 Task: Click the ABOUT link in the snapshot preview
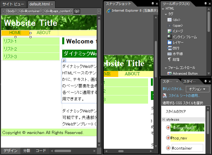pos(132,74)
